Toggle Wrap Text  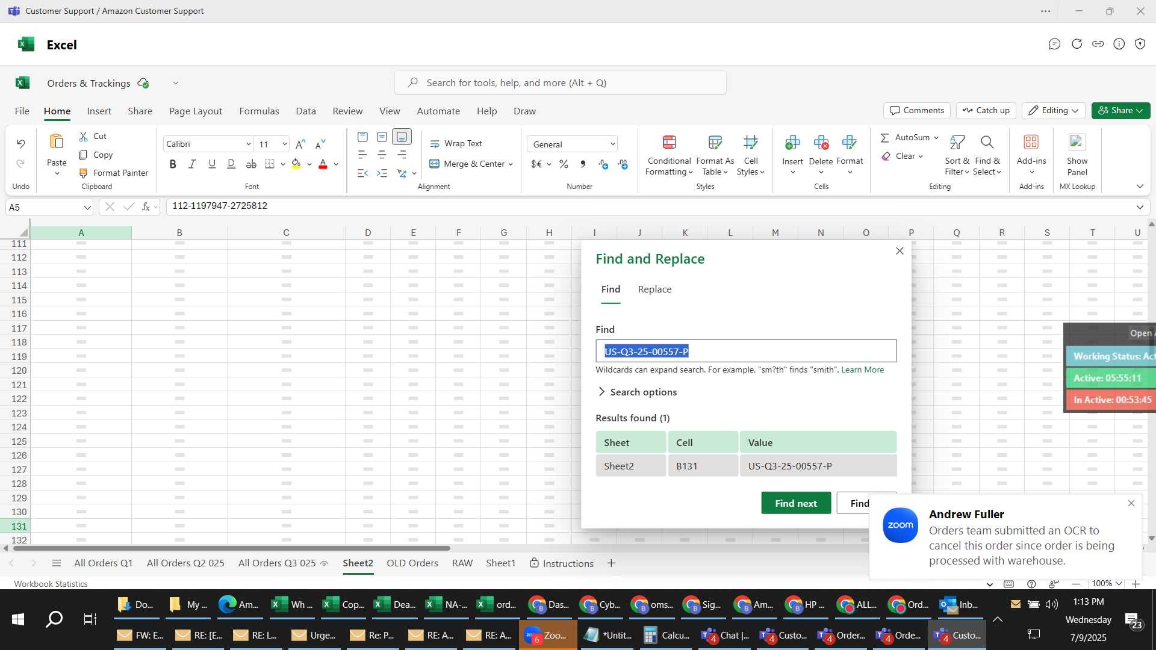[456, 143]
